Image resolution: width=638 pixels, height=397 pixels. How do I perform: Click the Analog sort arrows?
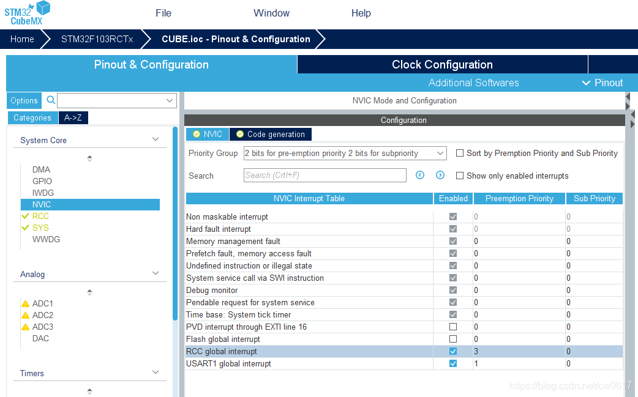(89, 292)
